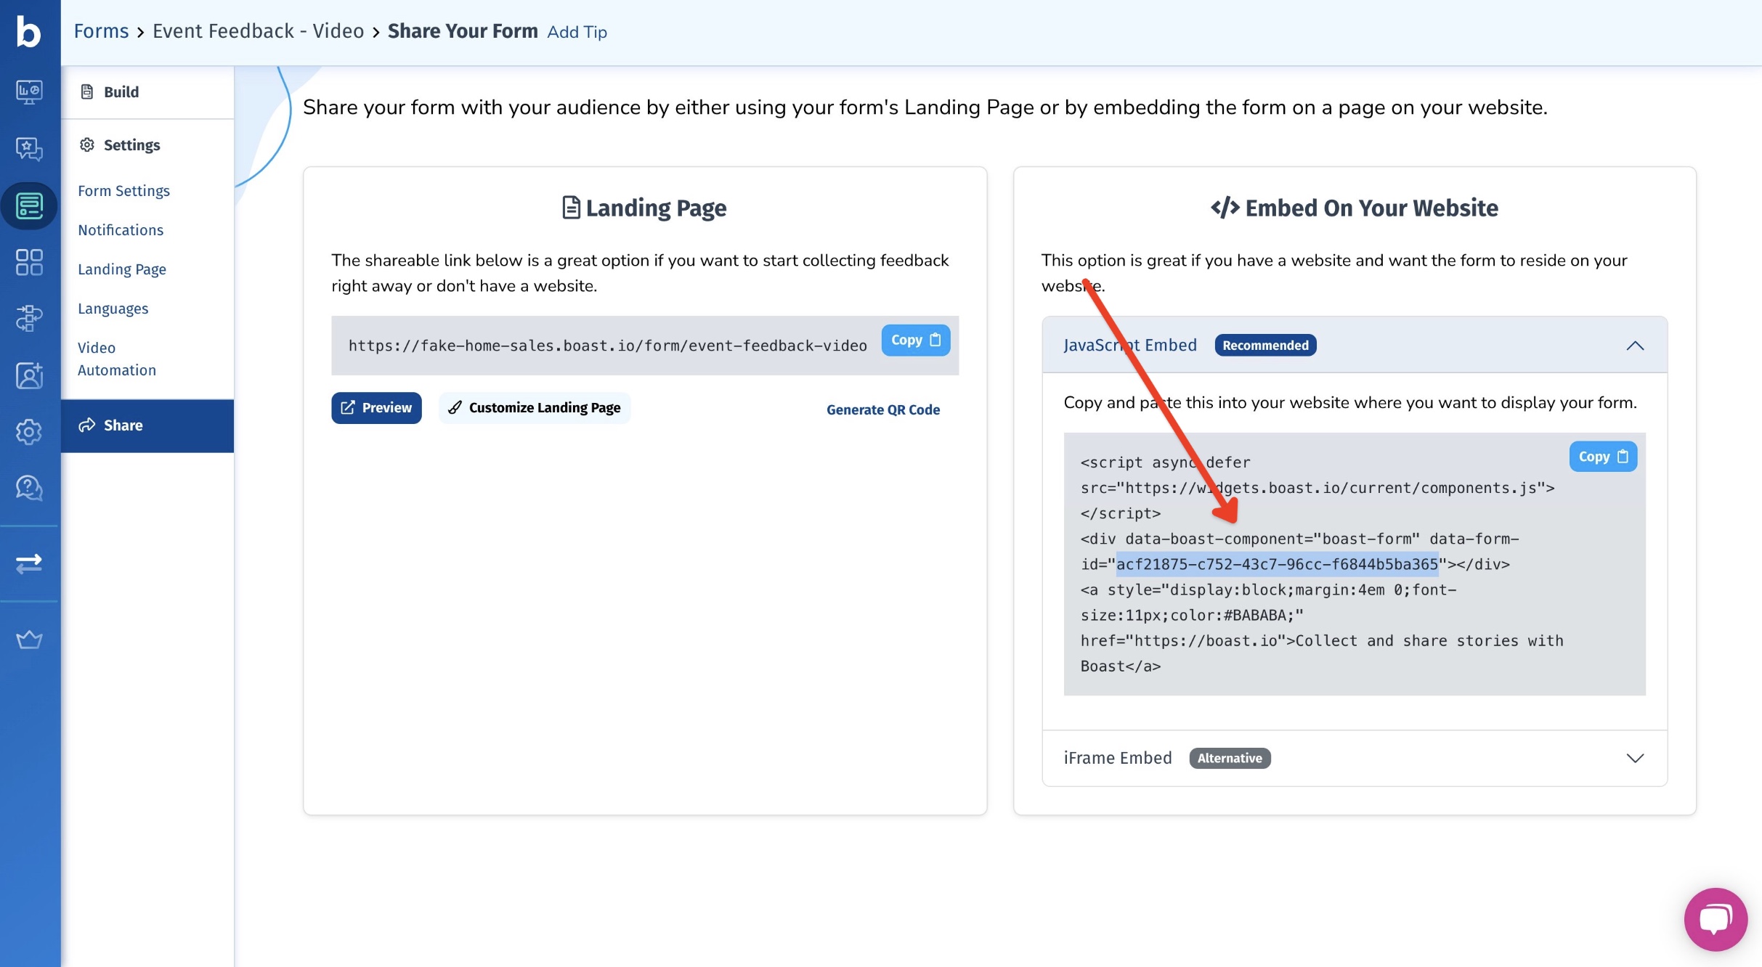Click Generate QR Code link
The image size is (1762, 967).
click(x=882, y=409)
